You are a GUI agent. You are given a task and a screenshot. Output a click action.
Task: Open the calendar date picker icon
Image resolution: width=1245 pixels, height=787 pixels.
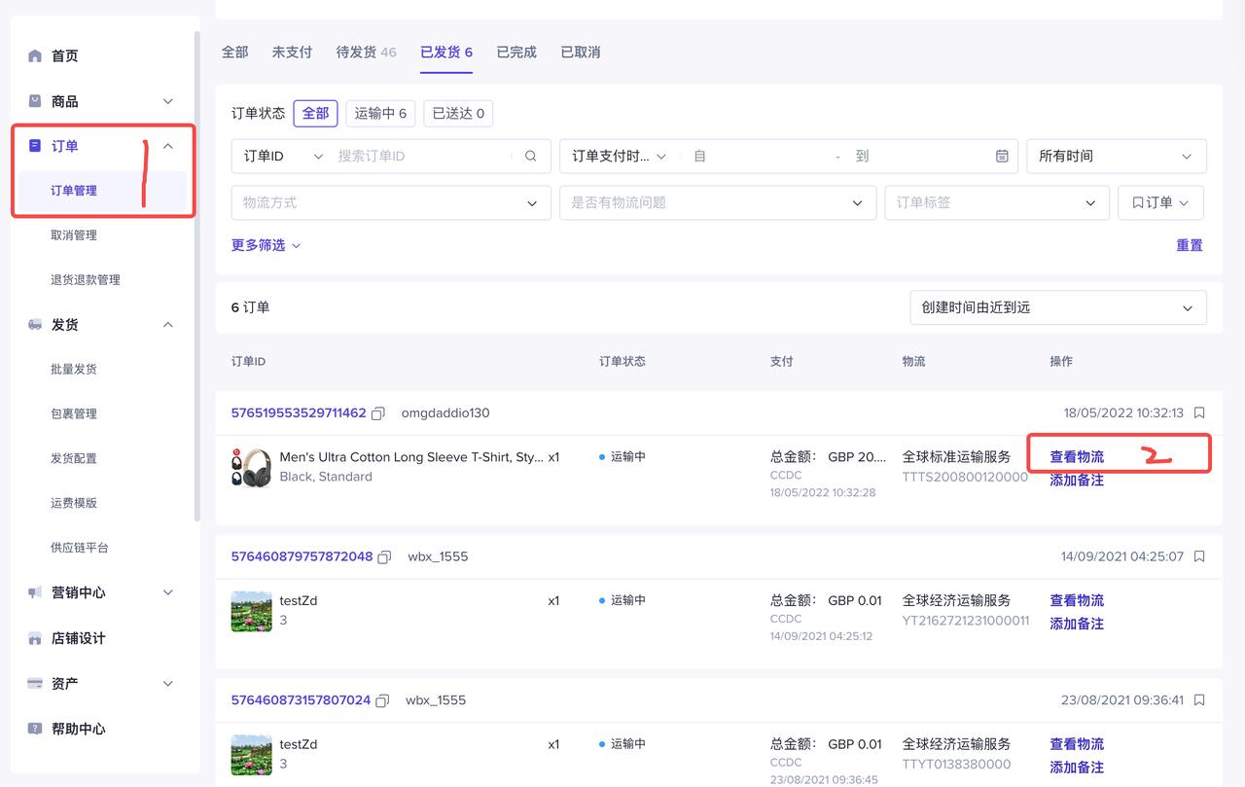[x=1002, y=156]
